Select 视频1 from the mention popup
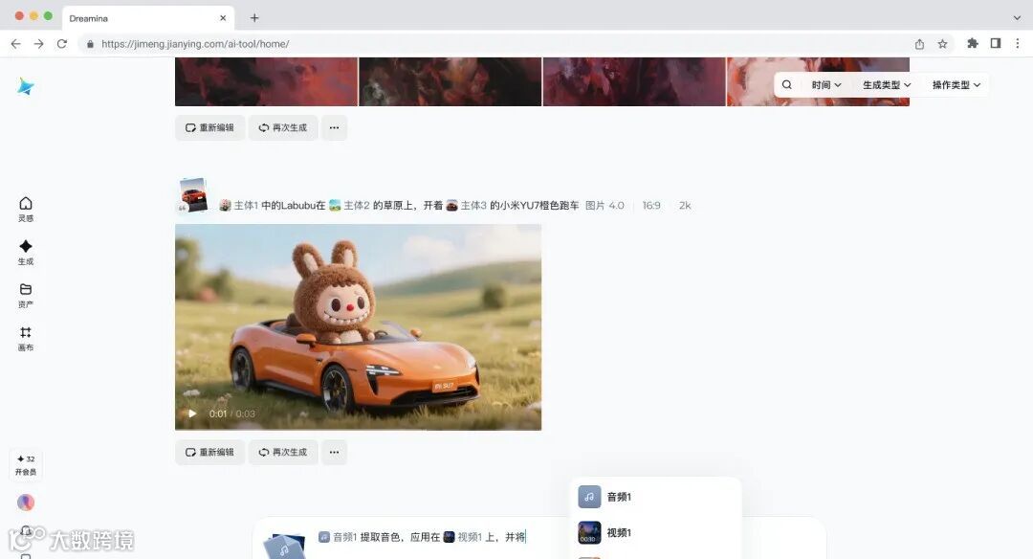The height and width of the screenshot is (559, 1033). 655,532
